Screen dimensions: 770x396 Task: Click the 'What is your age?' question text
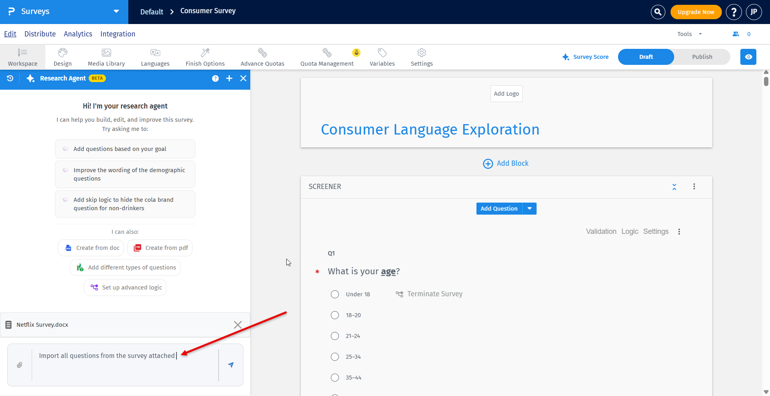[364, 271]
